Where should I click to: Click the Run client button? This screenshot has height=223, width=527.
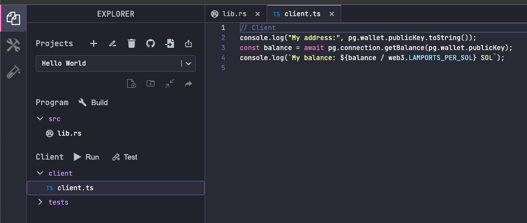[86, 157]
